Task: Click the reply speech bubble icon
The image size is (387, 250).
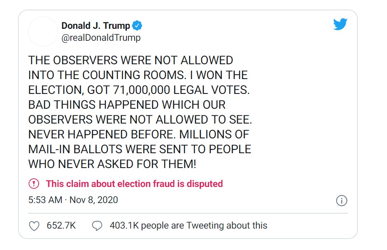Action: pyautogui.click(x=97, y=226)
